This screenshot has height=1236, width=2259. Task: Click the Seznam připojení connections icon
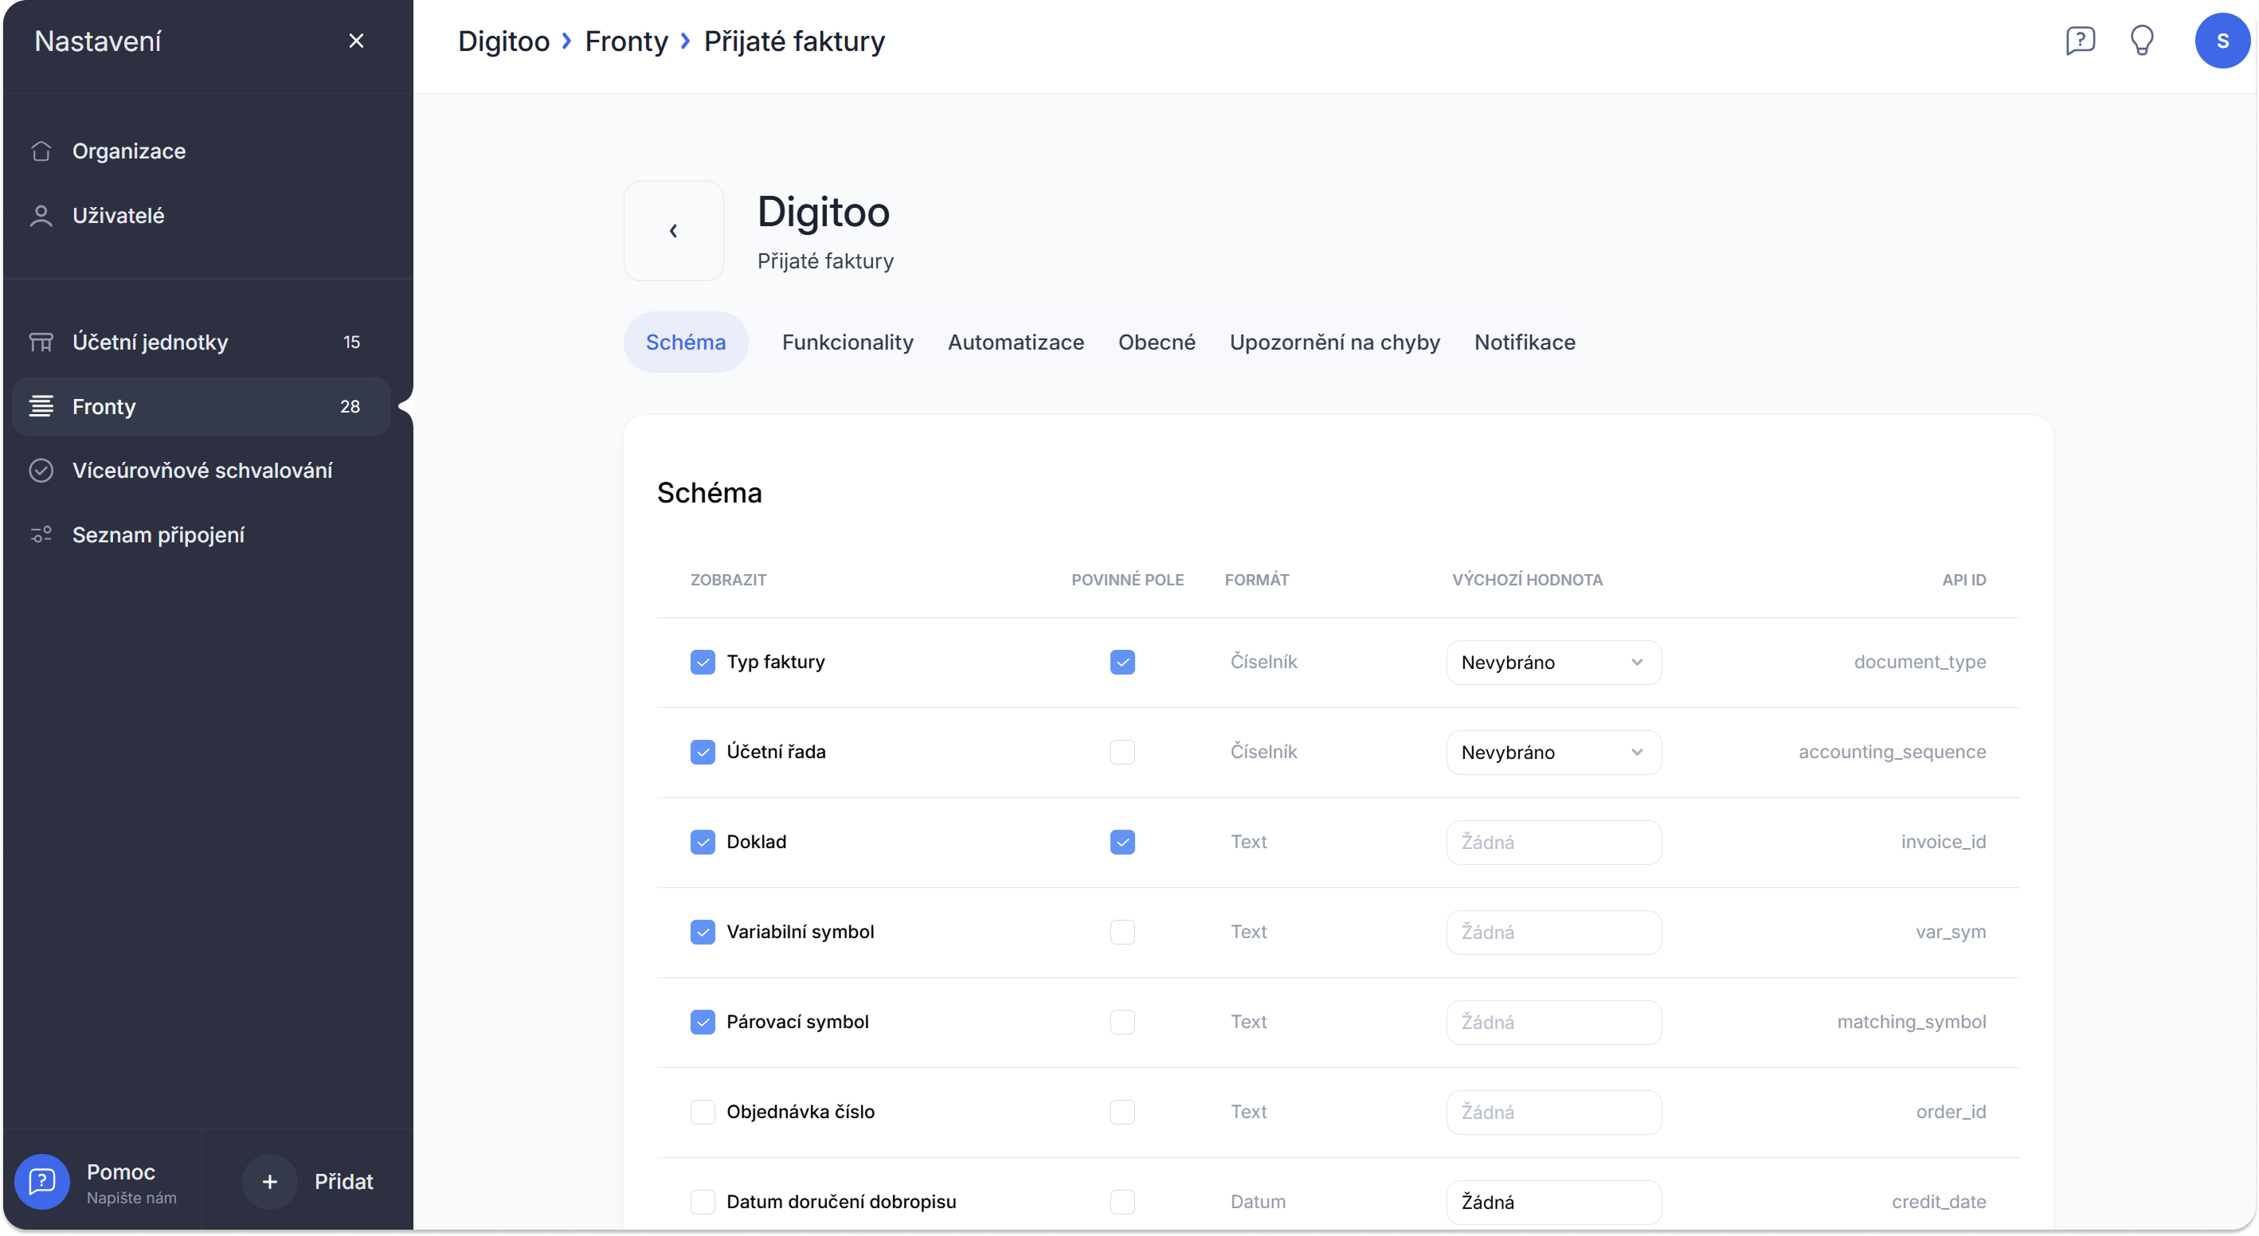pyautogui.click(x=41, y=534)
